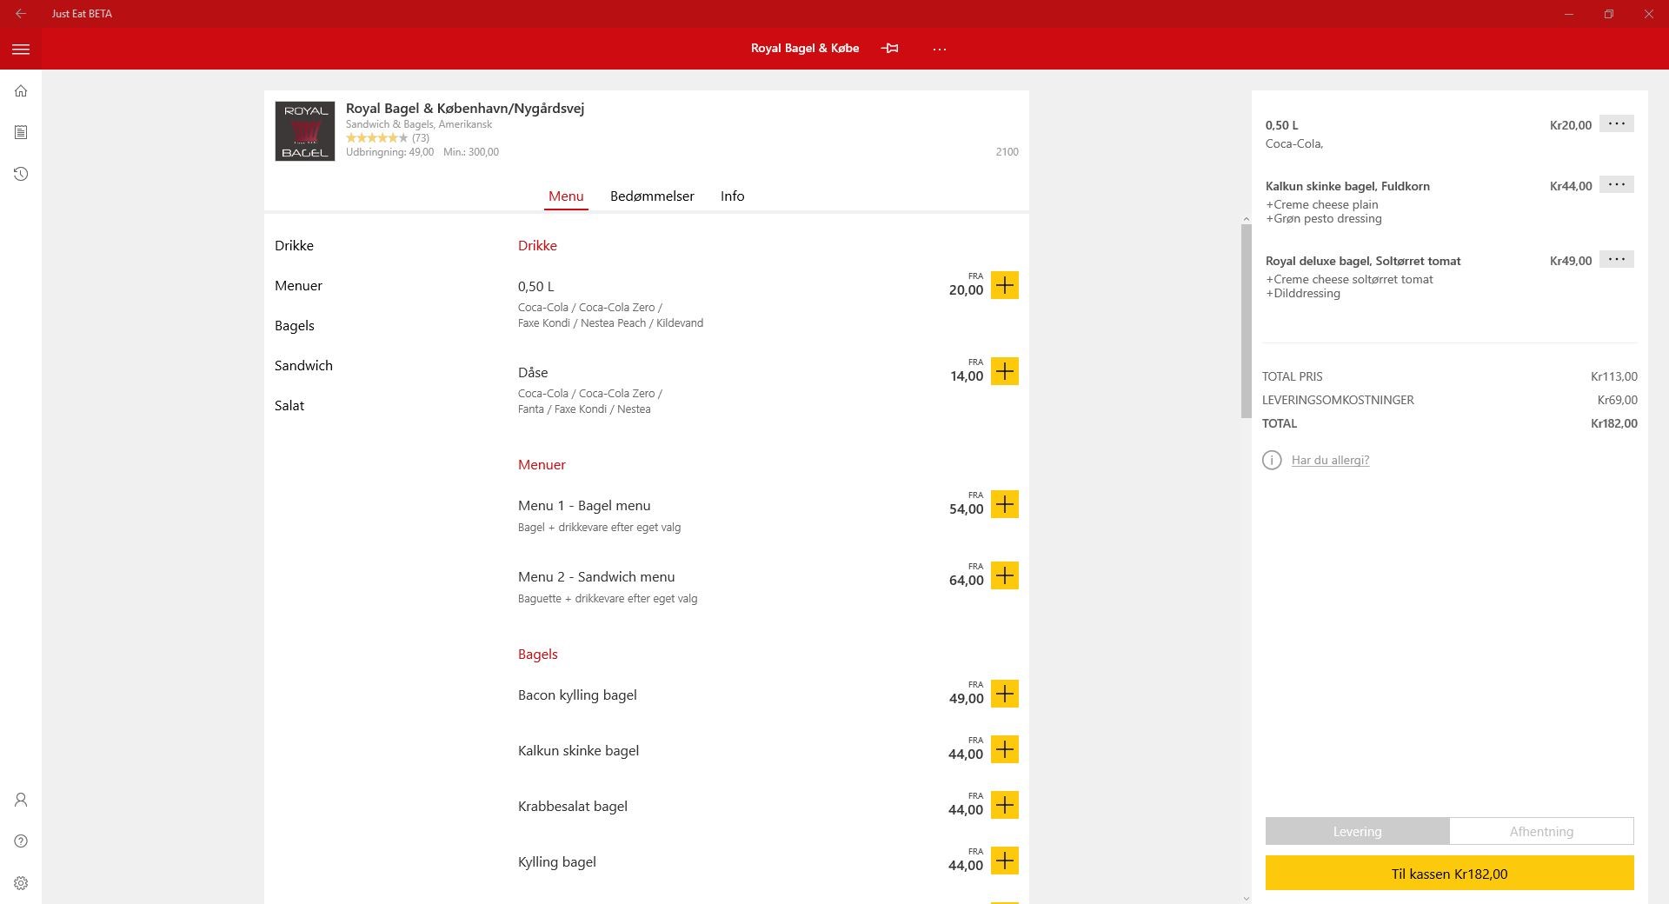Click the restaurant name Royal Bagel & København/Nygårdsvej
Screen dimensions: 1669x904
465,109
